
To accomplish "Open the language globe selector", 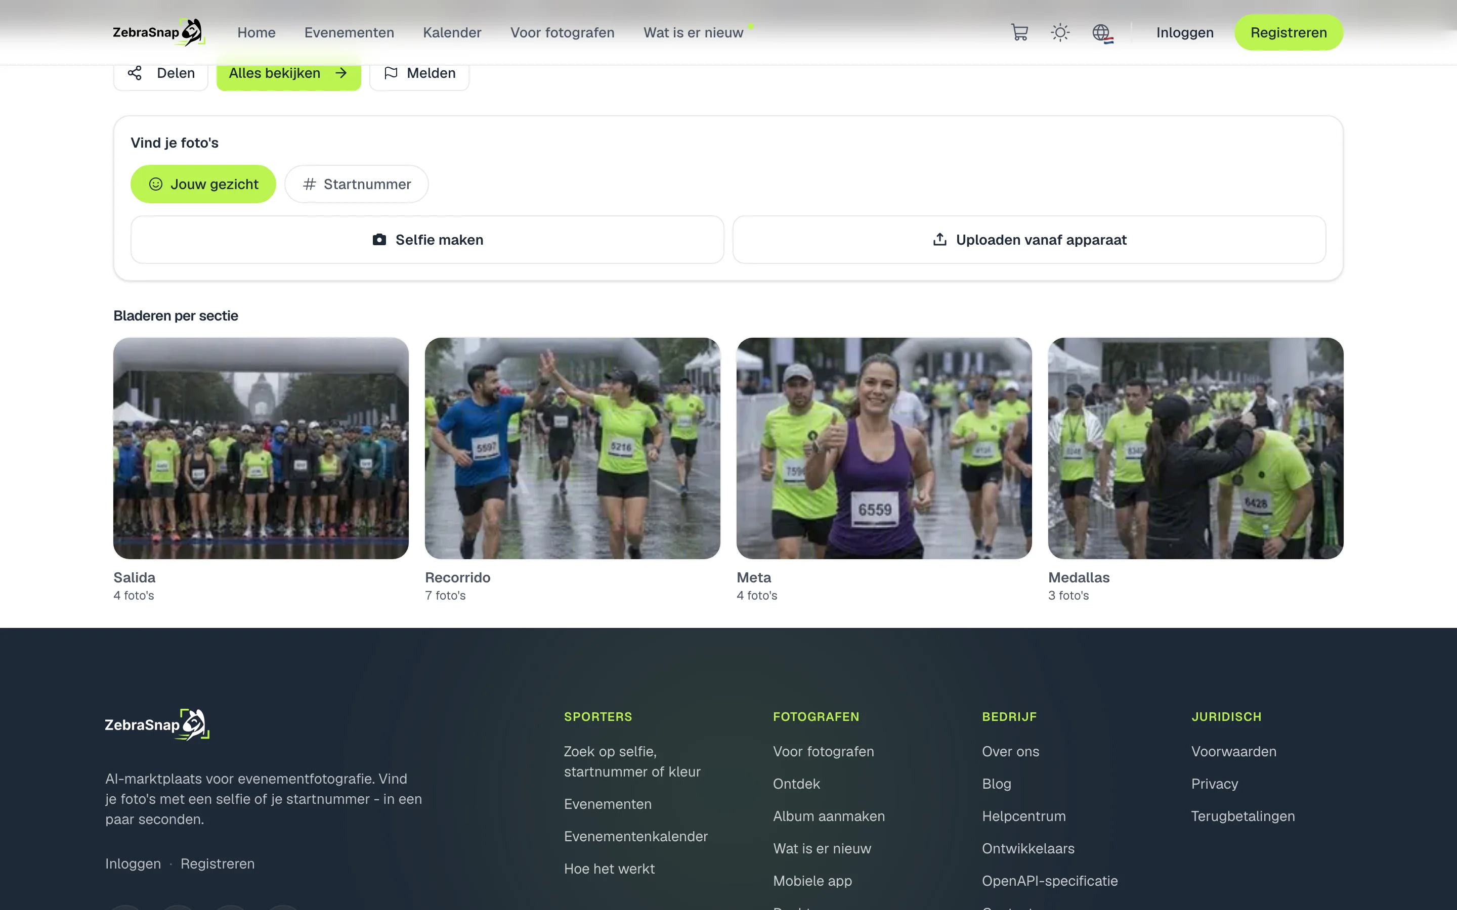I will 1102,33.
